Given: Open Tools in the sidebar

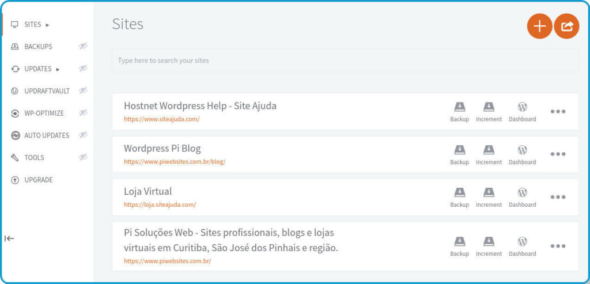Looking at the screenshot, I should point(28,158).
